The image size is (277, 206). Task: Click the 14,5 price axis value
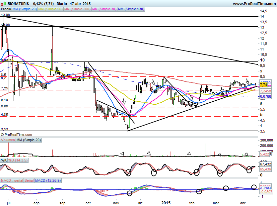pos(264,11)
